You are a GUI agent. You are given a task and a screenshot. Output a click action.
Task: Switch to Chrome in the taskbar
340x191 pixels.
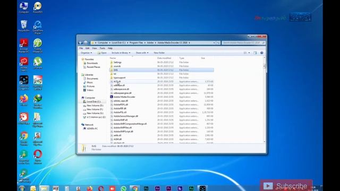tap(134, 188)
